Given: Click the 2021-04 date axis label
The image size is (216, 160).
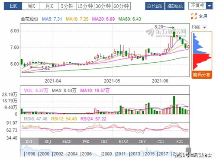Looking at the screenshot, I should (x=53, y=81).
